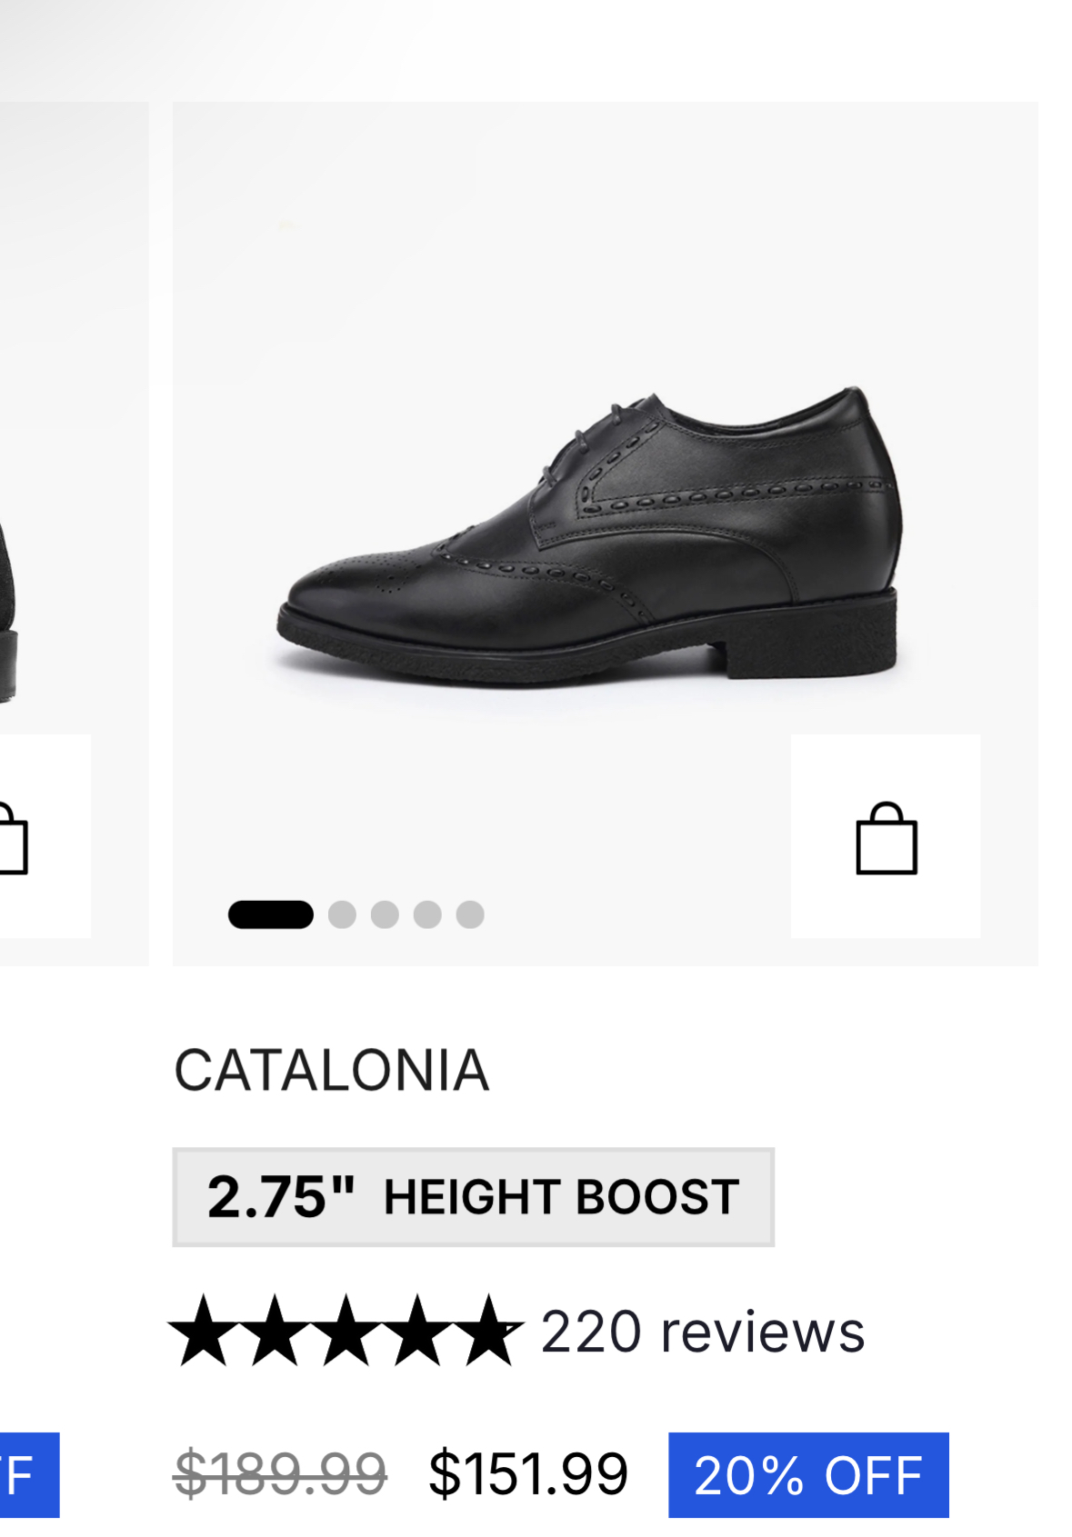This screenshot has height=1537, width=1072.
Task: Select the active black pill carousel indicator
Action: pyautogui.click(x=271, y=914)
